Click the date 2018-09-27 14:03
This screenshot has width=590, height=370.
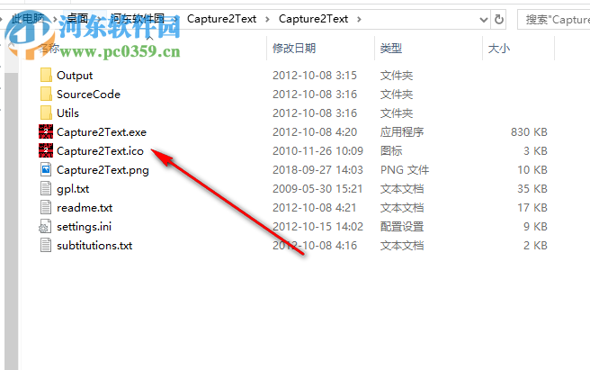click(x=317, y=169)
